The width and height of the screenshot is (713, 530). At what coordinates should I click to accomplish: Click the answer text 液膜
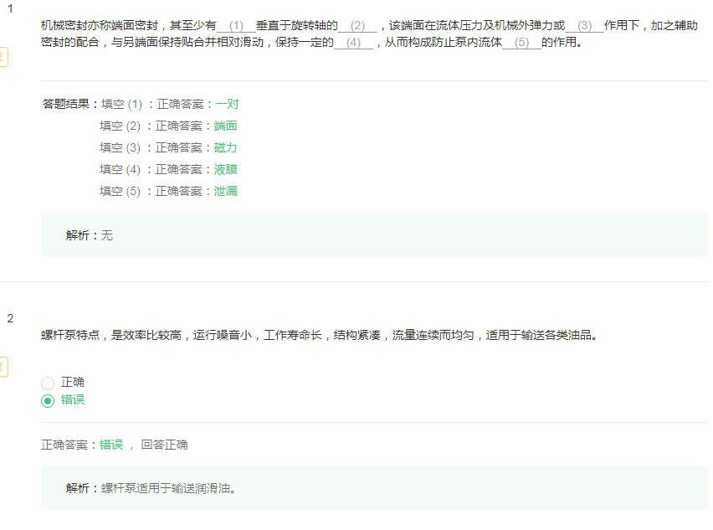click(x=226, y=169)
